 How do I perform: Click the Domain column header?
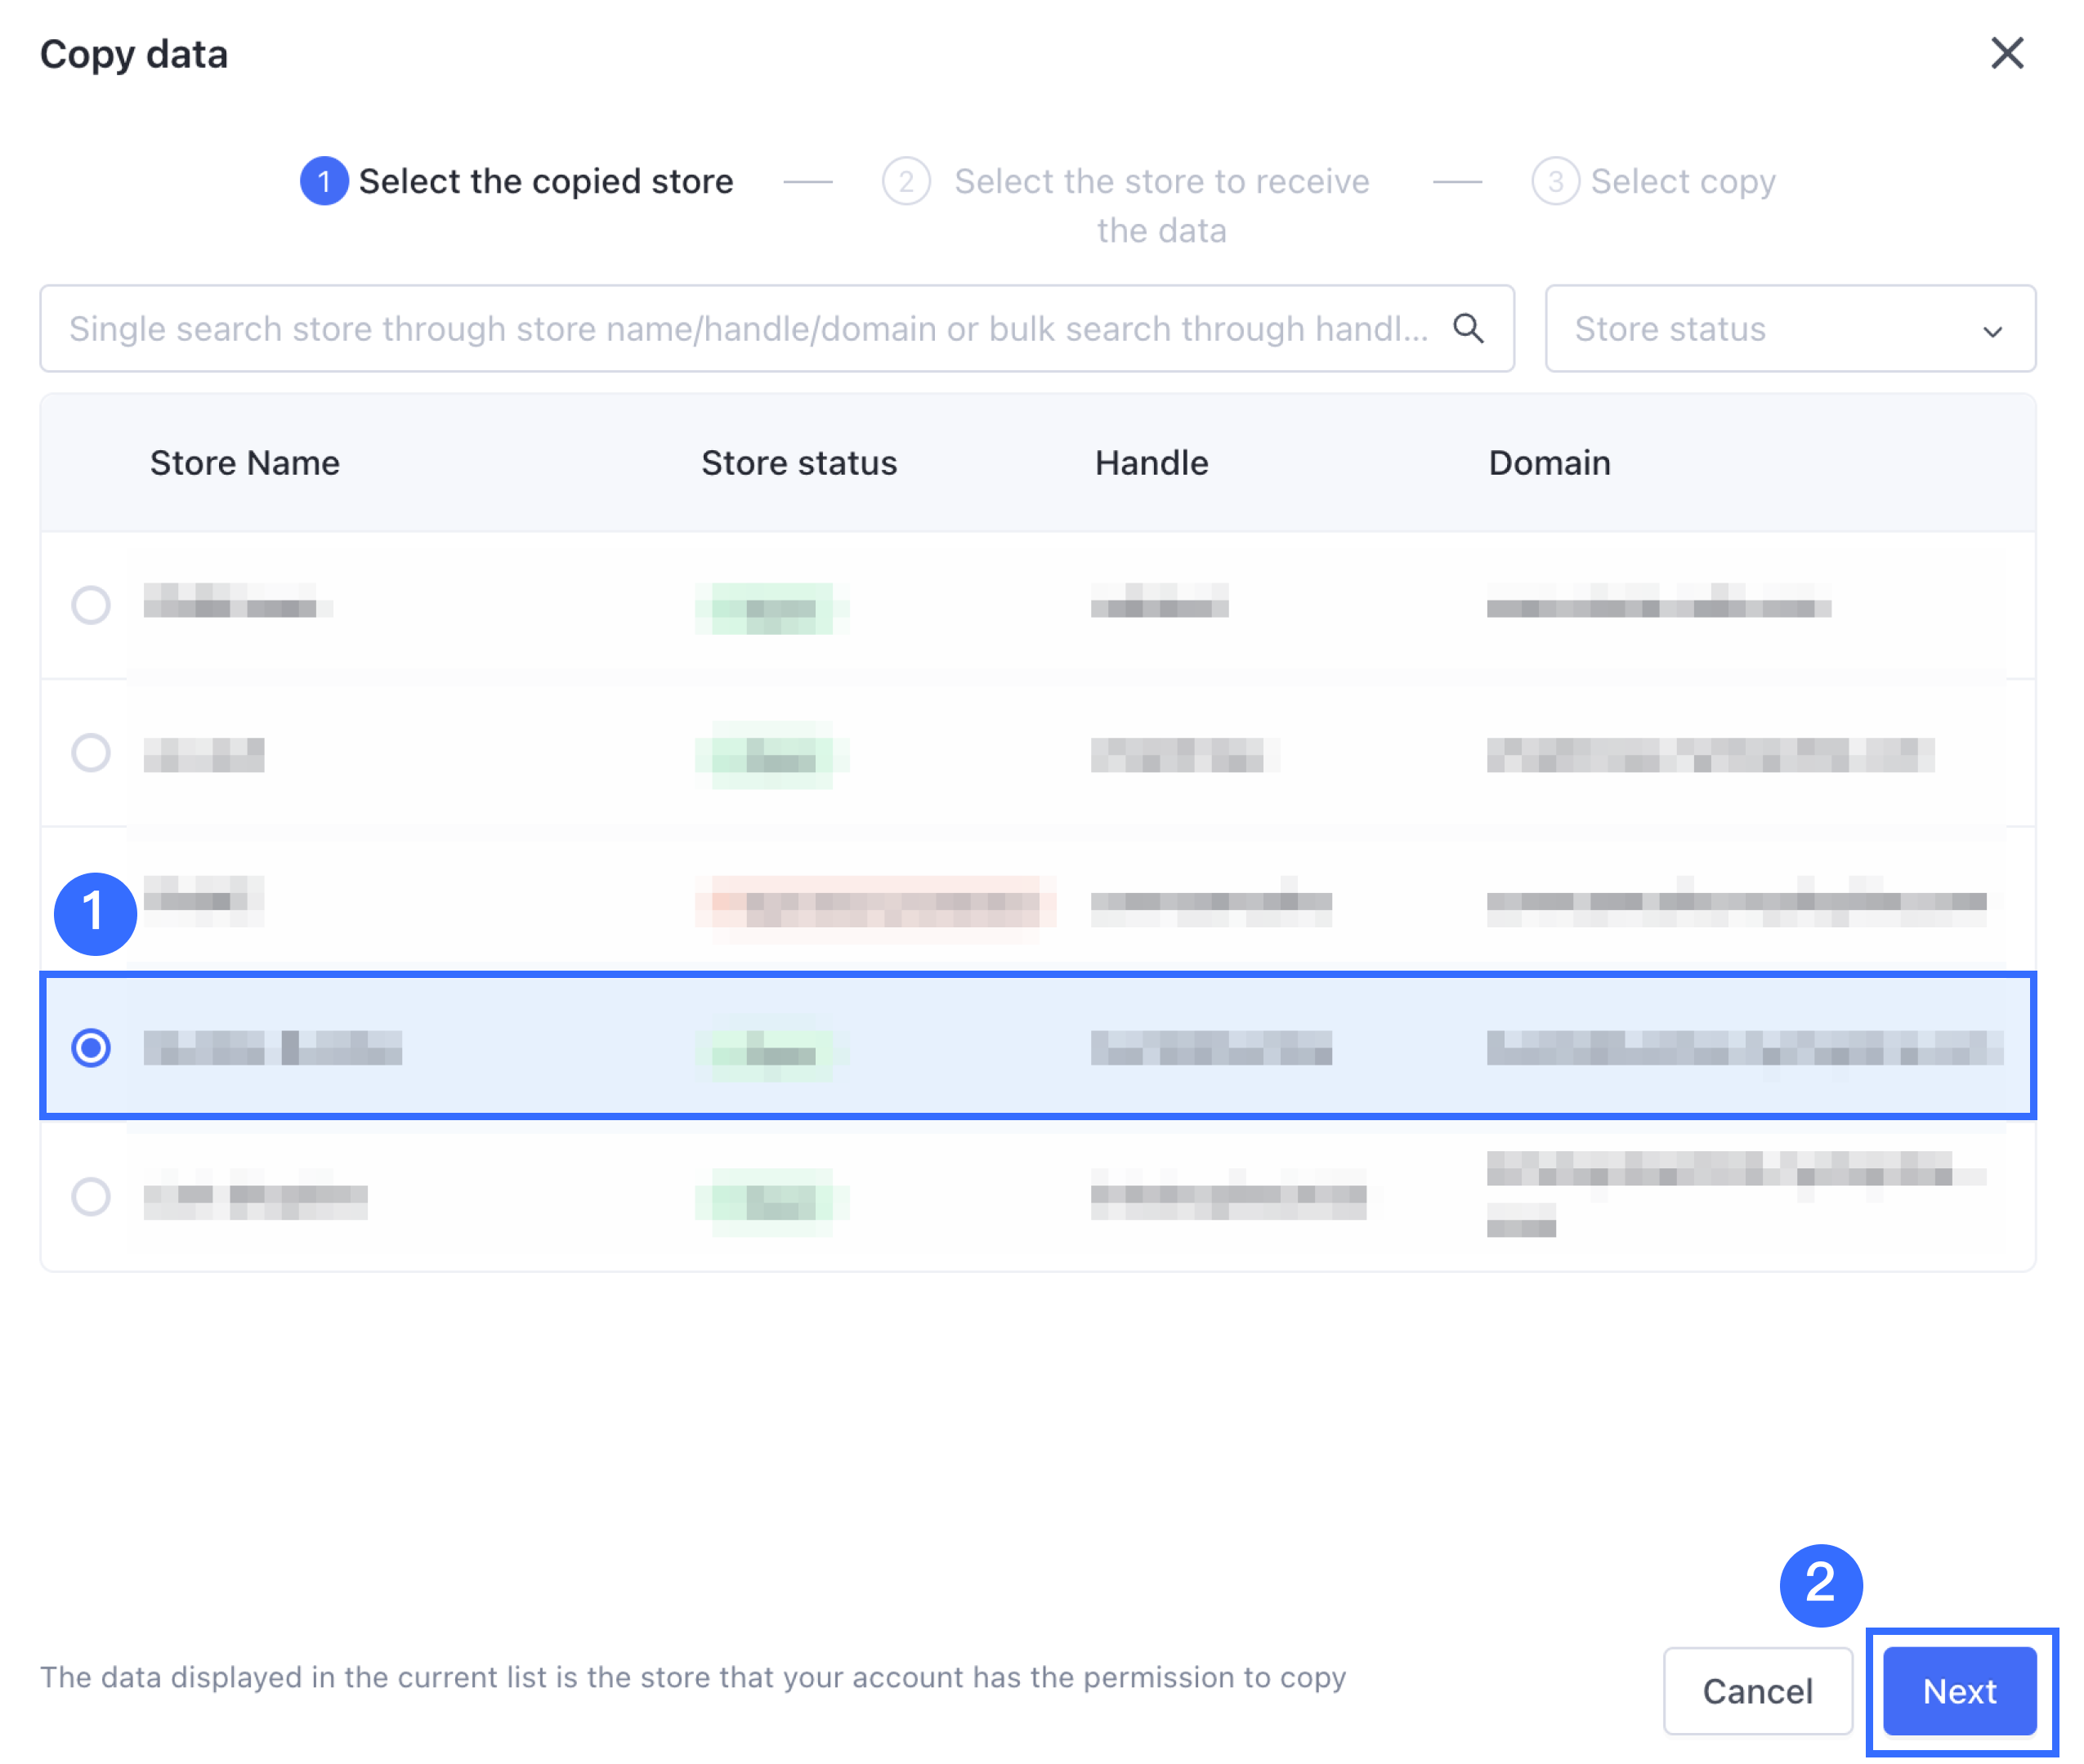[1549, 463]
